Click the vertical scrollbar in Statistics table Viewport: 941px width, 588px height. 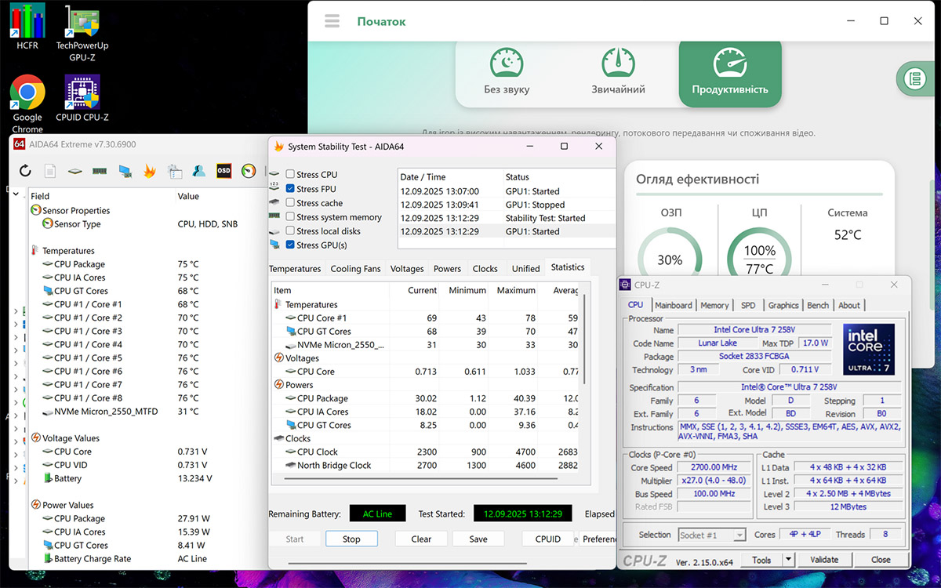pyautogui.click(x=583, y=337)
